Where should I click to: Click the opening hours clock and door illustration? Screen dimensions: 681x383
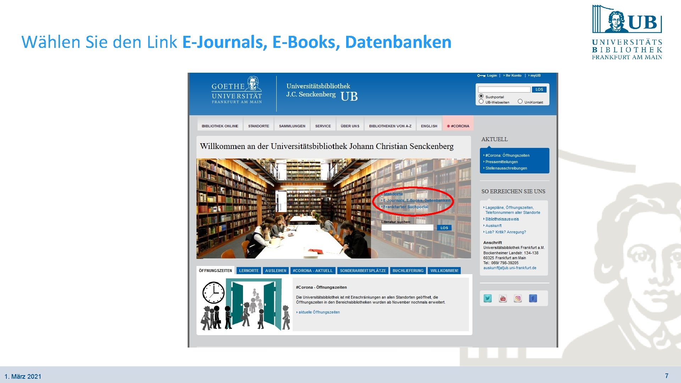click(245, 305)
